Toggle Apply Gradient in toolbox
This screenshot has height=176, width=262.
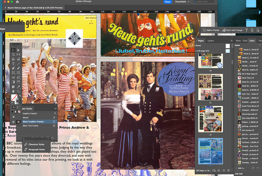(x=16, y=112)
